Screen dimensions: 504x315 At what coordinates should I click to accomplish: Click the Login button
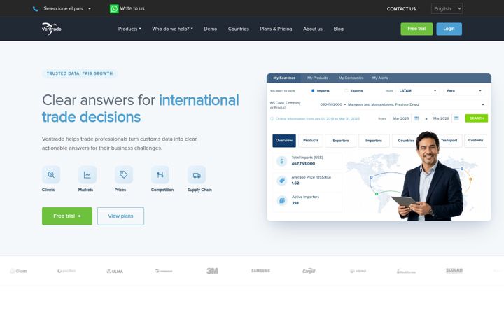449,29
